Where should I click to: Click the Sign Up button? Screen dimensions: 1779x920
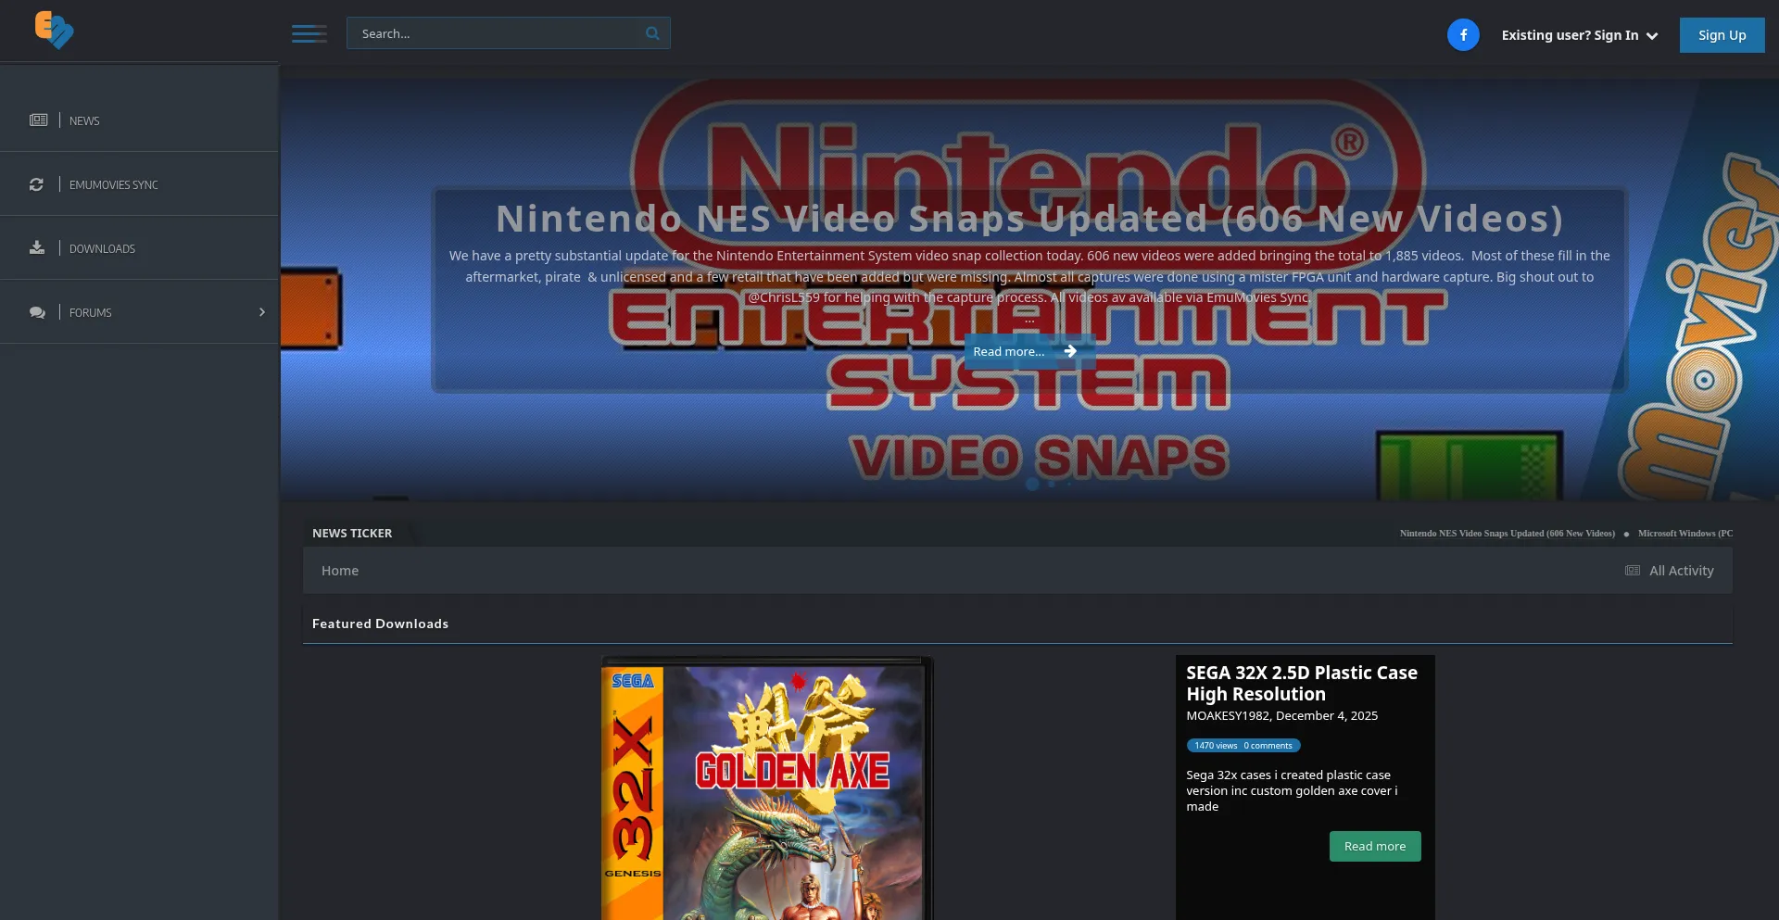pyautogui.click(x=1722, y=35)
